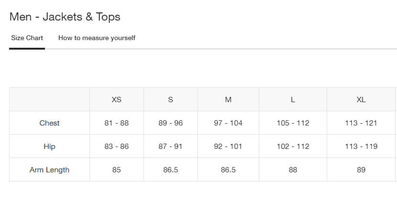Image resolution: width=397 pixels, height=200 pixels.
Task: Switch to the Size Chart tab
Action: pos(27,38)
